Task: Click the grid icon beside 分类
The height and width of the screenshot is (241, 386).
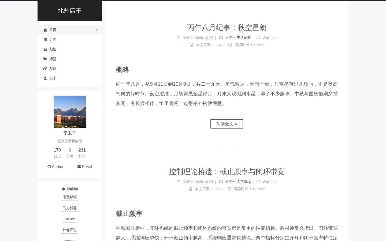Action: coord(45,40)
